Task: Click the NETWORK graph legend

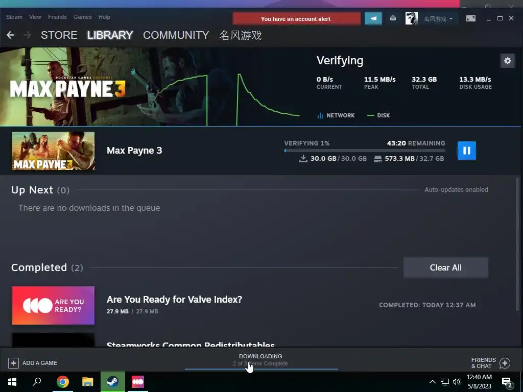Action: [x=336, y=115]
